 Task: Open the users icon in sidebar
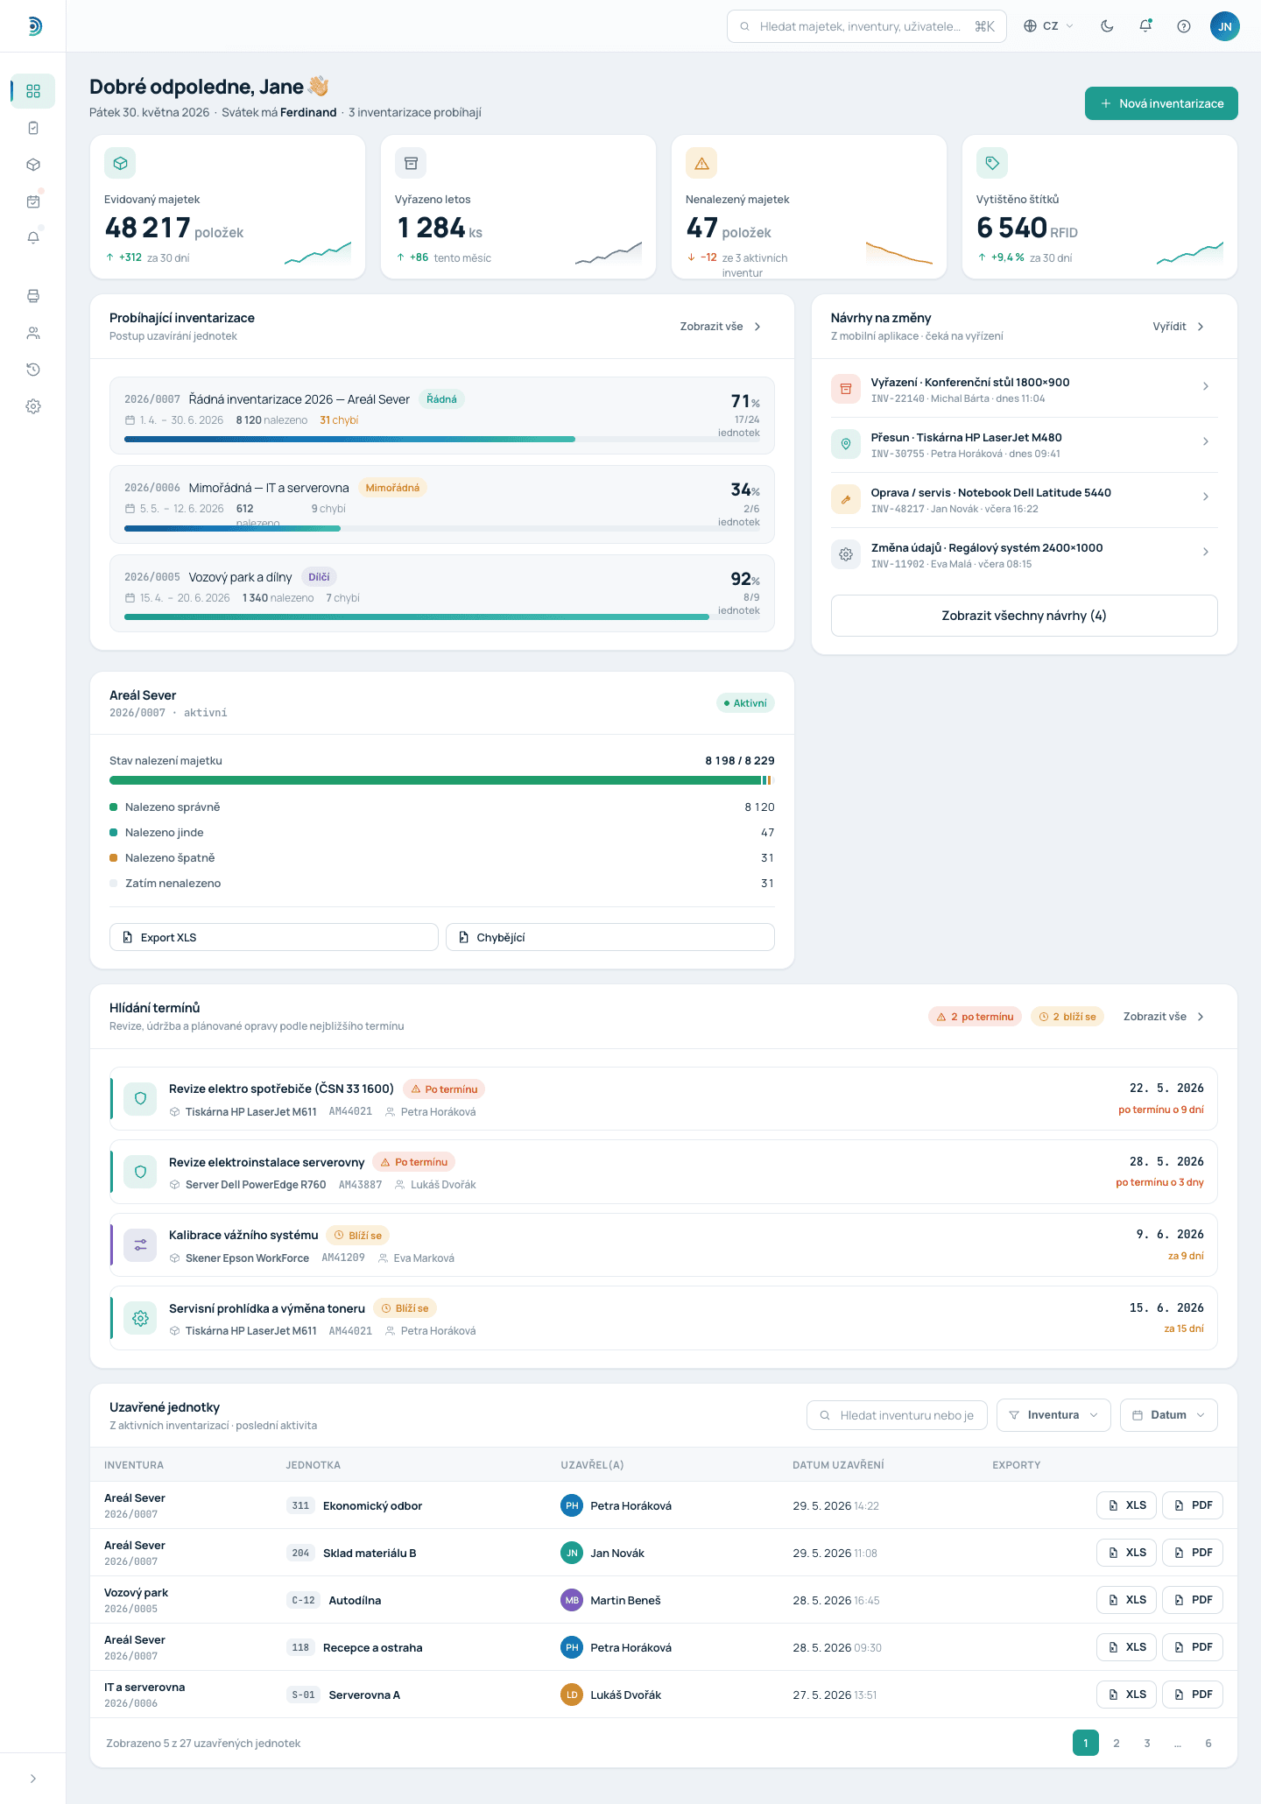pyautogui.click(x=33, y=333)
